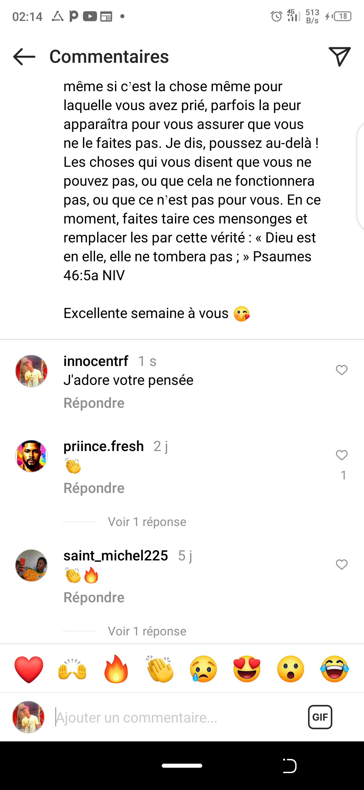The width and height of the screenshot is (364, 790).
Task: Insert the laughing tears emoji
Action: pos(334,669)
